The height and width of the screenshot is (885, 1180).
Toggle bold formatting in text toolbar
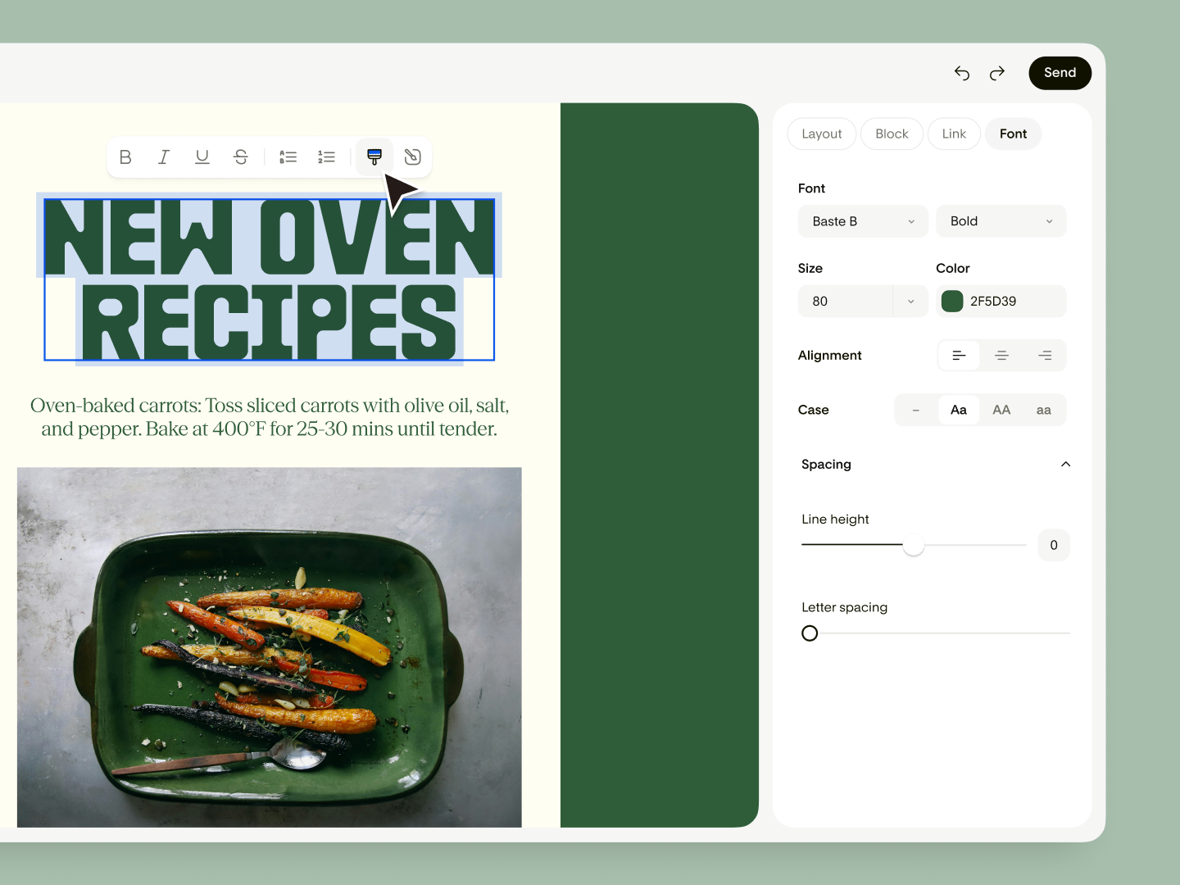point(125,157)
